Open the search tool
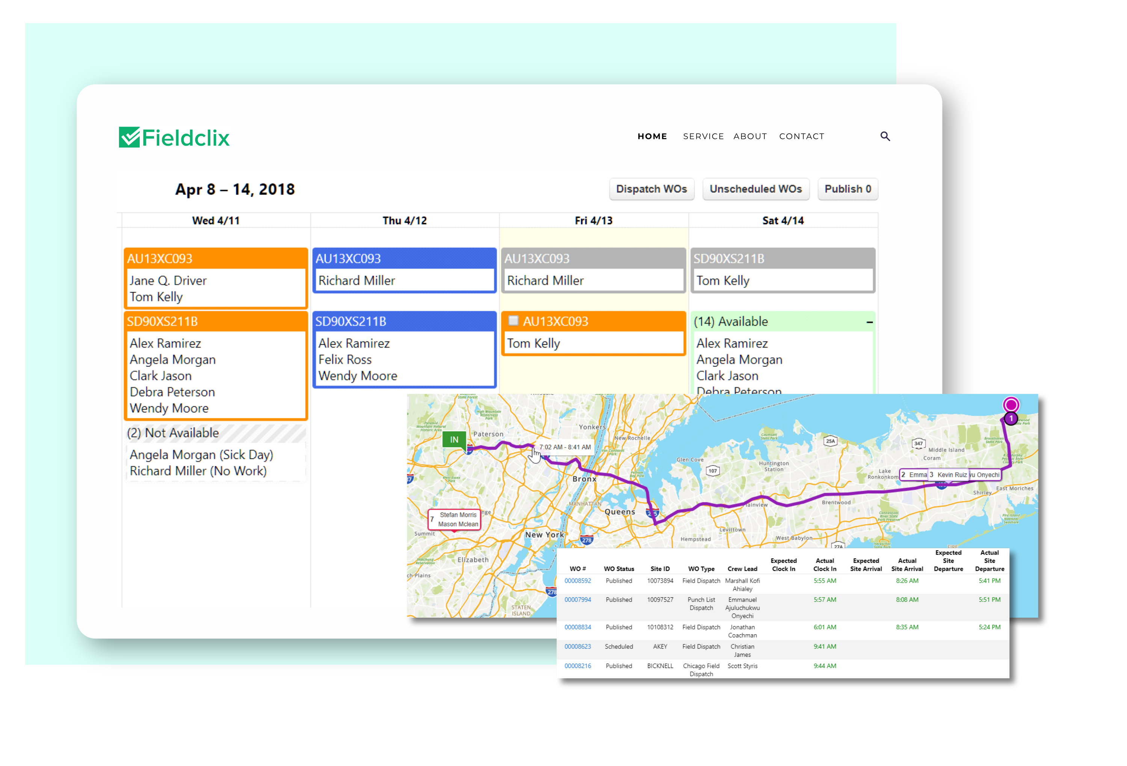 pos(885,136)
